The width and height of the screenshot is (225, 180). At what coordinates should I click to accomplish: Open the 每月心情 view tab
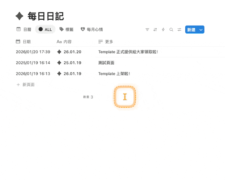92,29
